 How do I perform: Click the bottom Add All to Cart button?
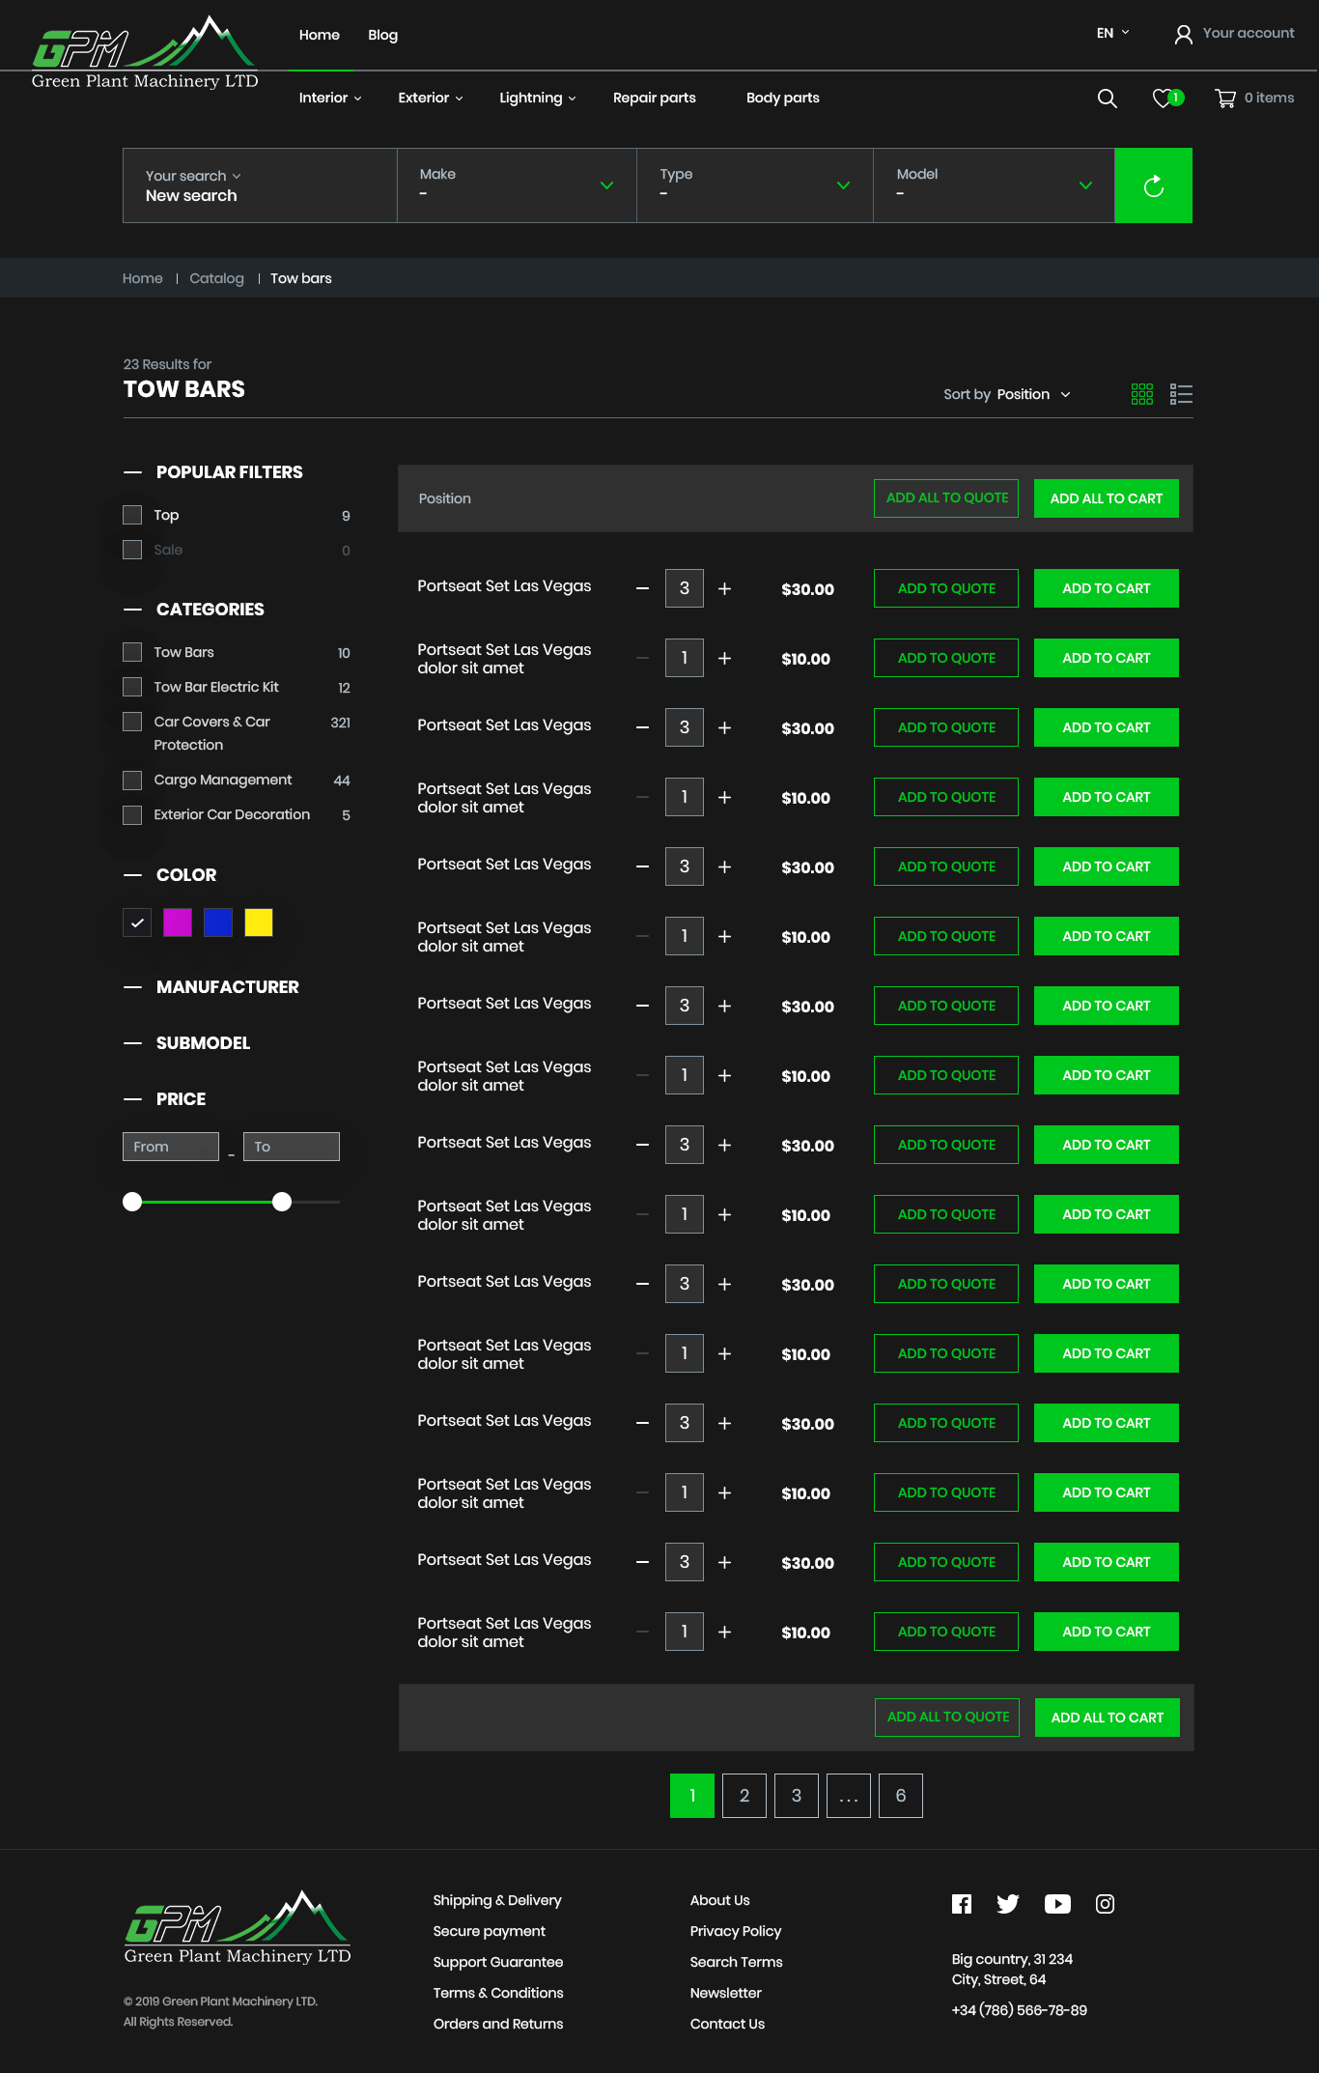click(1108, 1718)
